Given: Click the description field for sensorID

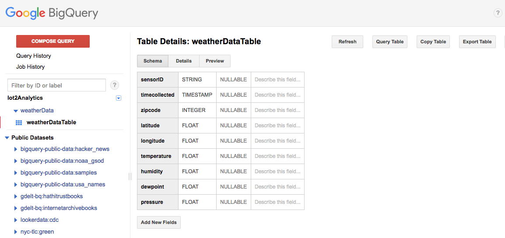Looking at the screenshot, I should tap(277, 80).
